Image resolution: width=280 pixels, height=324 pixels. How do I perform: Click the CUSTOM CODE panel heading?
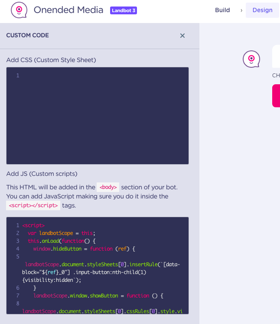[x=27, y=35]
